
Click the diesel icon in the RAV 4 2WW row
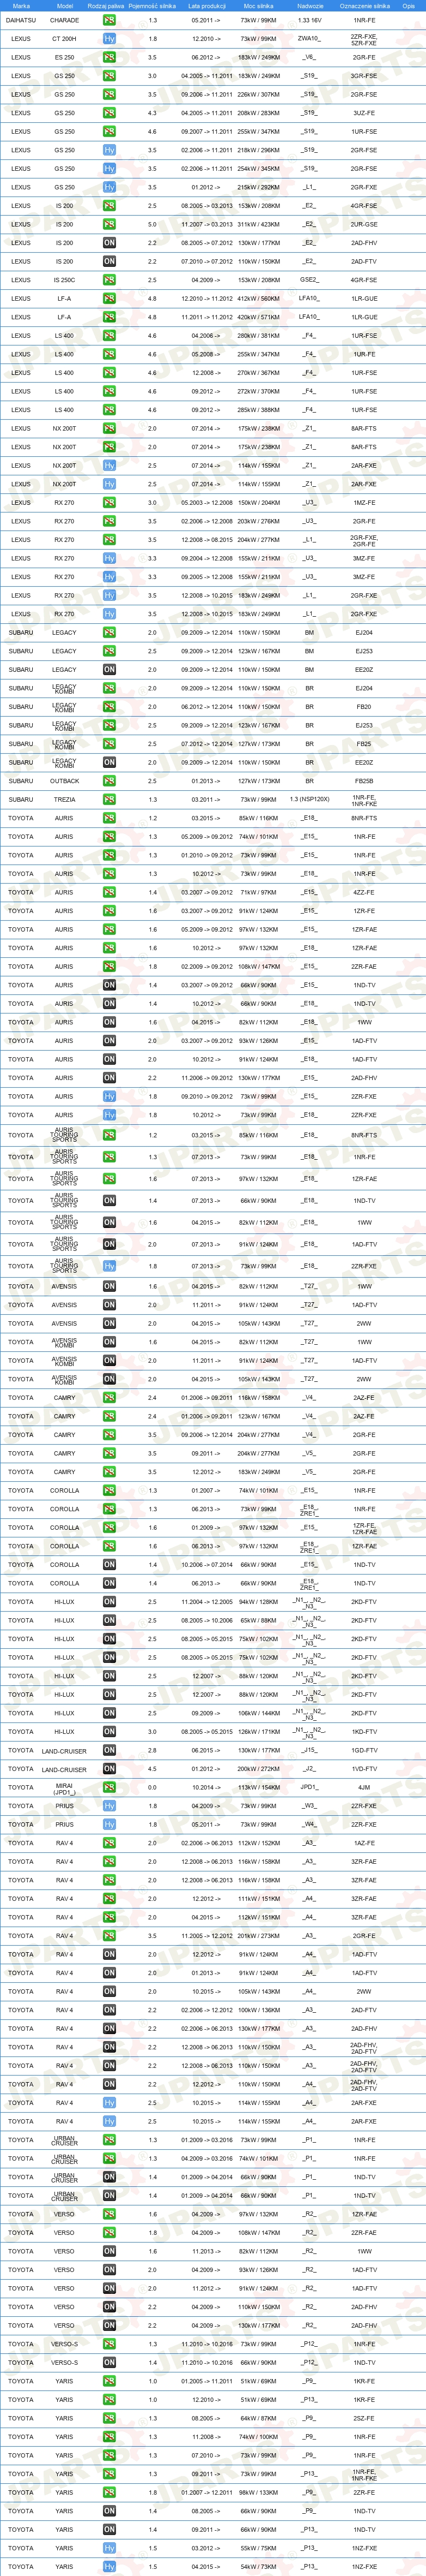click(x=109, y=1992)
